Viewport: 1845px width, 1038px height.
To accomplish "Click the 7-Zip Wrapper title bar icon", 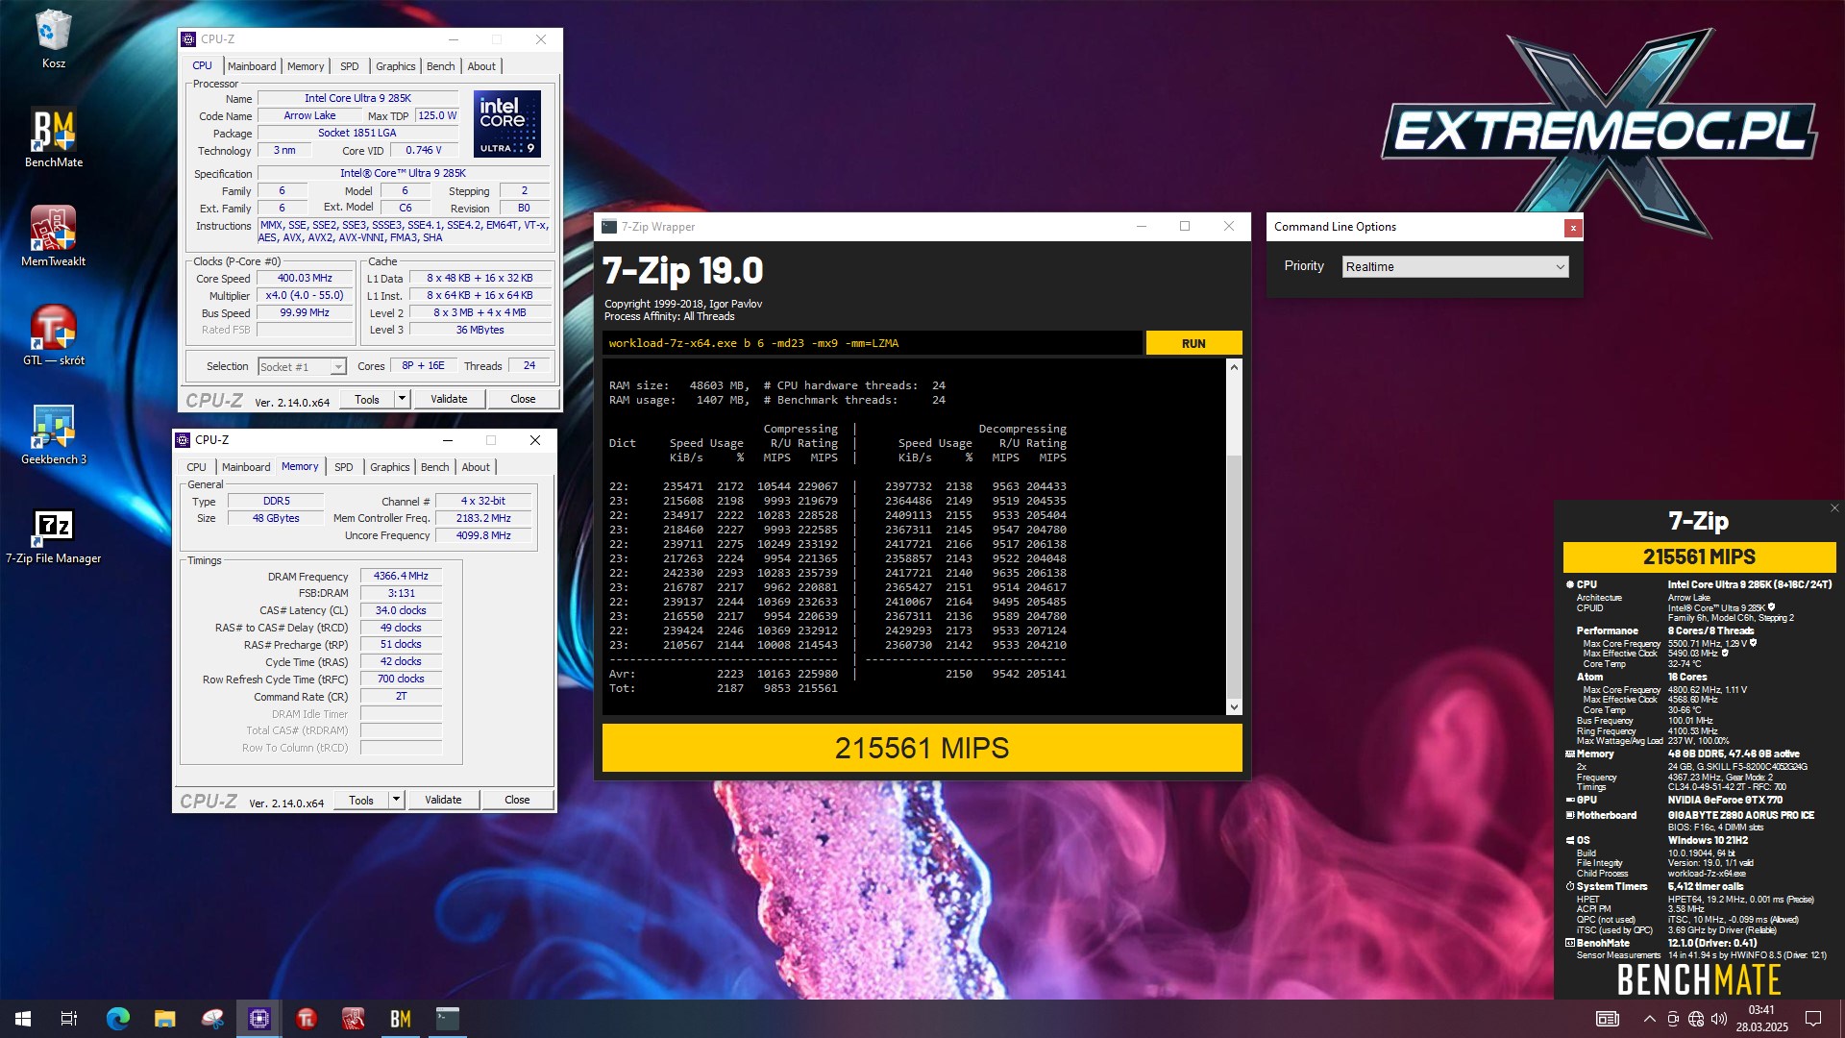I will 609,227.
